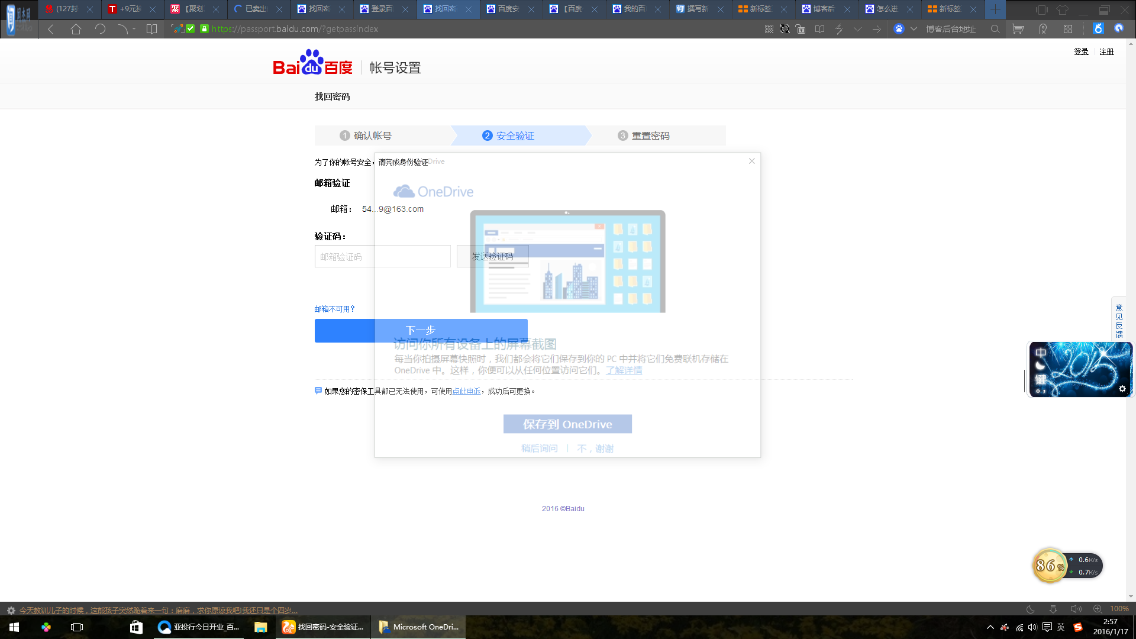Screen dimensions: 1136x639
Task: Click the search box showing 博客后台地址
Action: [x=951, y=29]
